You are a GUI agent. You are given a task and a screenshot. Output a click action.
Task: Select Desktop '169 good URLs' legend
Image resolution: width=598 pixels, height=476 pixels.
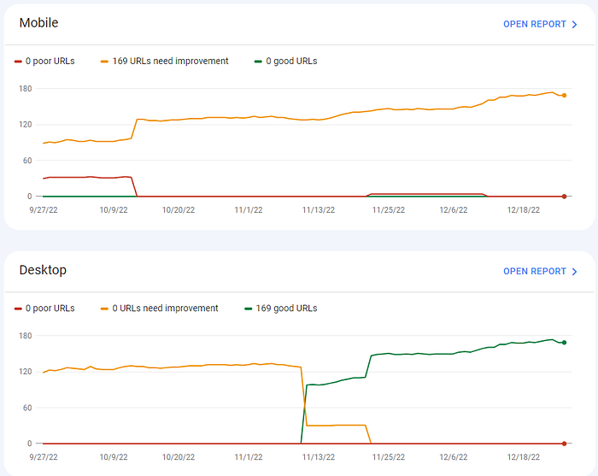pos(281,309)
